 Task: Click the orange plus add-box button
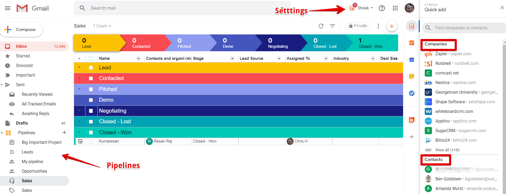tap(392, 26)
